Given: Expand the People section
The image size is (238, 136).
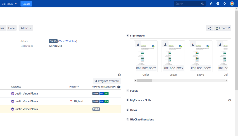Looking at the screenshot, I should pos(128,90).
